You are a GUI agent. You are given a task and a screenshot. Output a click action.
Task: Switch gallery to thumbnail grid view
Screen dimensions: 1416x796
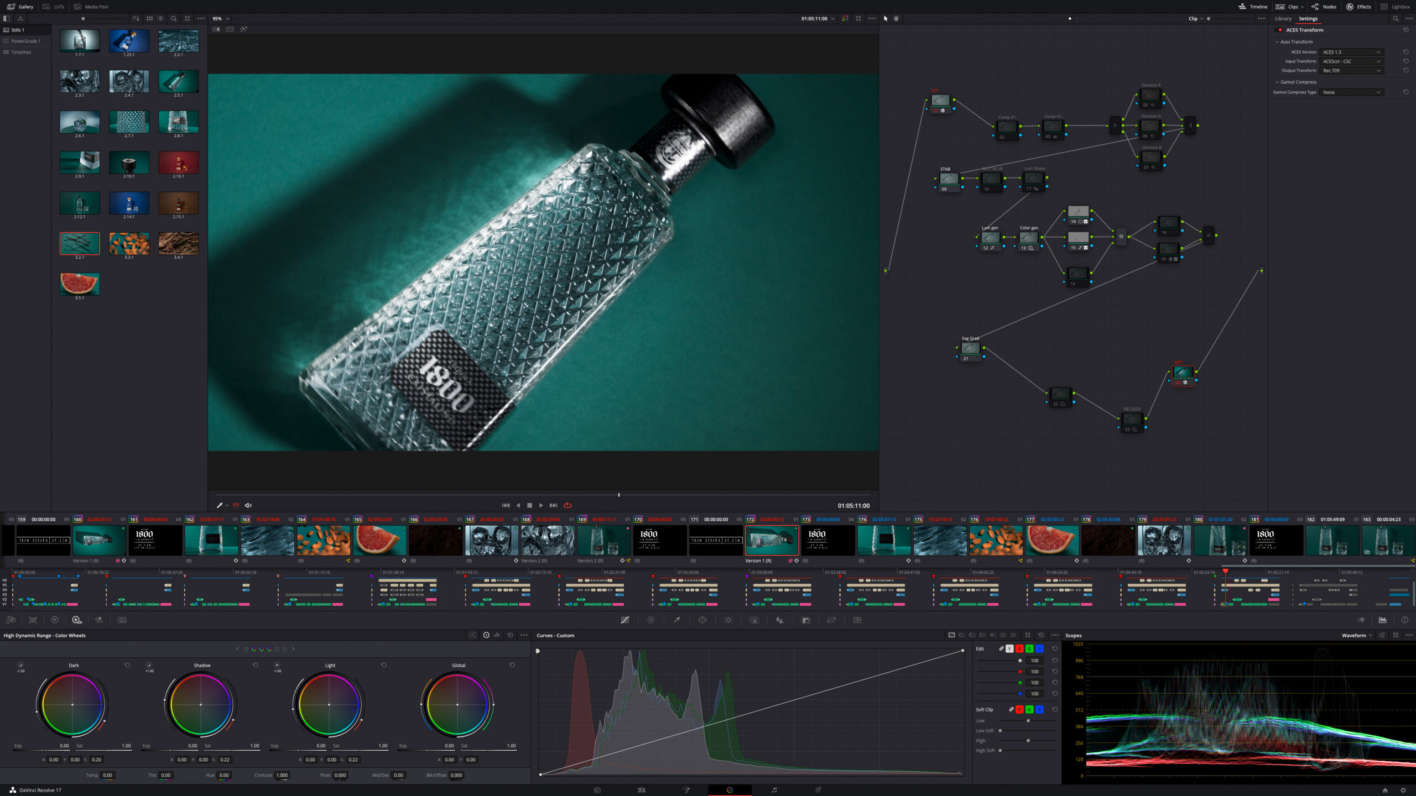click(149, 18)
